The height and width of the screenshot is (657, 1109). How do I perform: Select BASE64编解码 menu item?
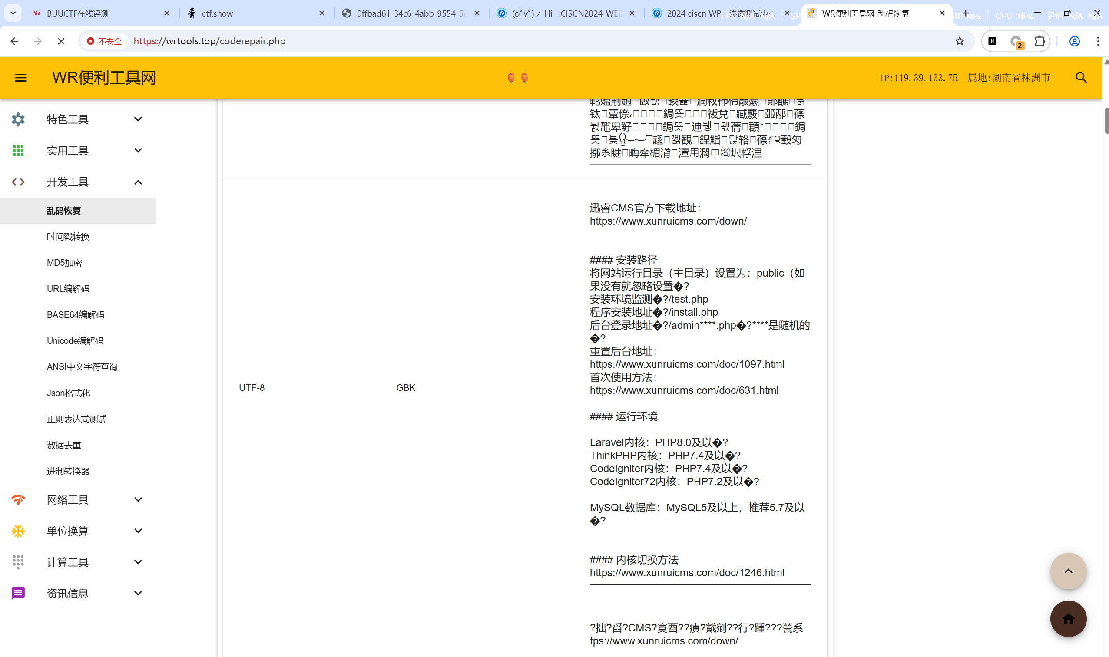click(75, 315)
